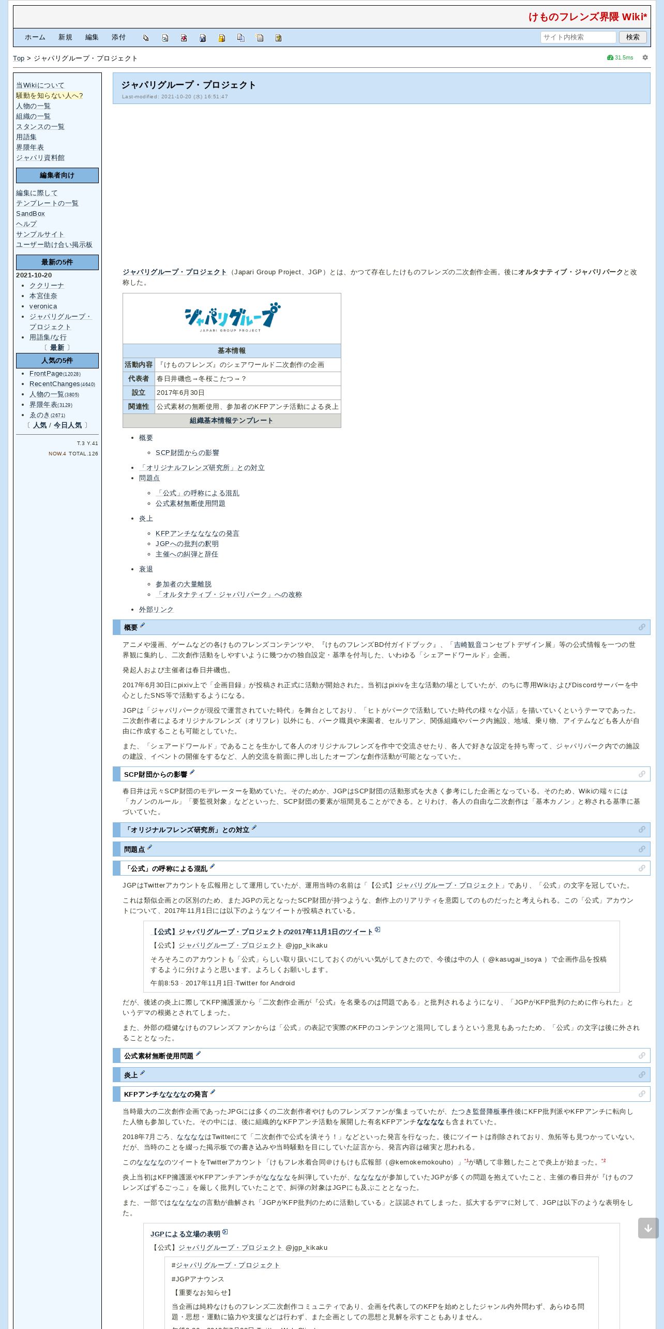The height and width of the screenshot is (1329, 664).
Task: Click anchor link icon on SCP財団からの影響 heading
Action: coord(642,774)
